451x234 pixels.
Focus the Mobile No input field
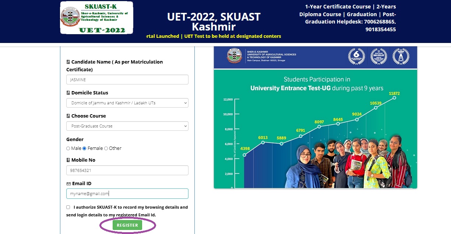(x=127, y=170)
